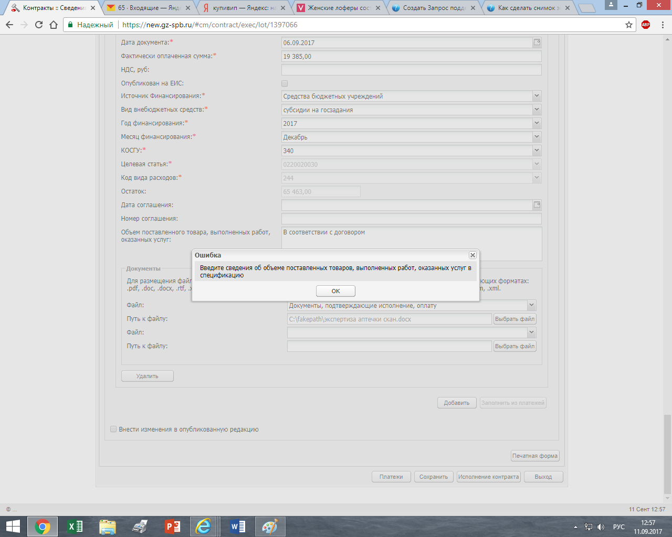Go to the browser home page

coord(54,25)
